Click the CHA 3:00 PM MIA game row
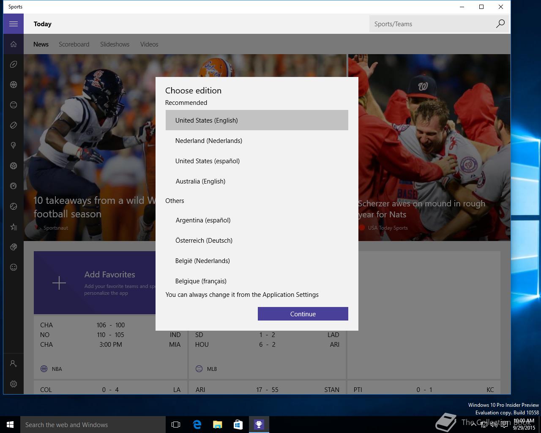541x433 pixels. click(110, 345)
